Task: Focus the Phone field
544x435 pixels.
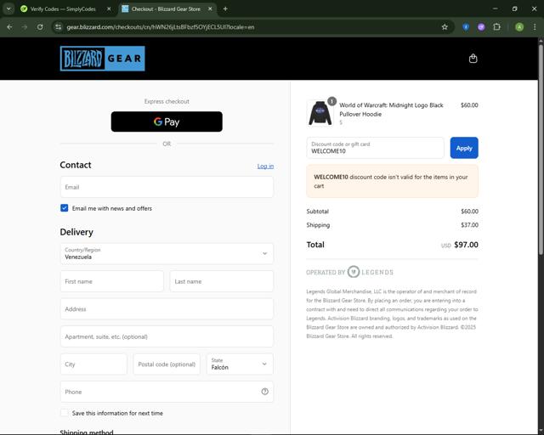Action: (x=167, y=392)
